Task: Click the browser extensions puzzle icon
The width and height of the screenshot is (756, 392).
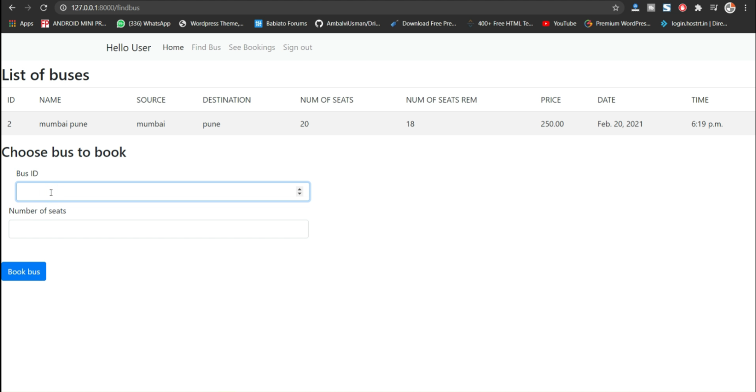Action: 698,8
